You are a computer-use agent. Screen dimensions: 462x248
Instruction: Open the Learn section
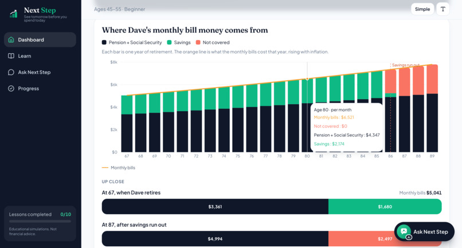click(x=40, y=56)
